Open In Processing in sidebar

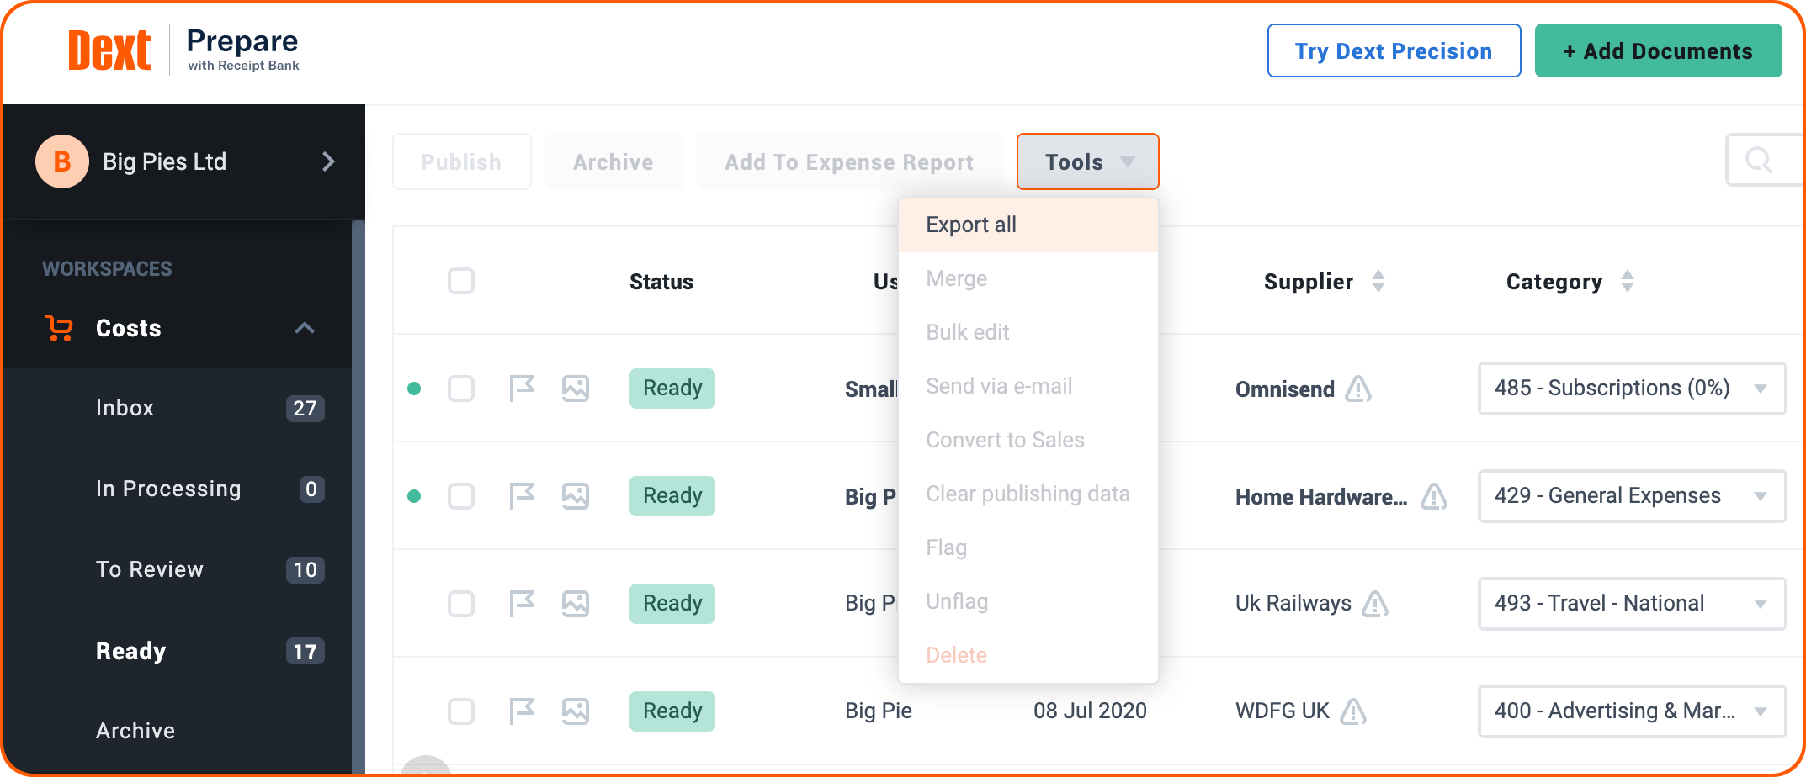[x=178, y=489]
